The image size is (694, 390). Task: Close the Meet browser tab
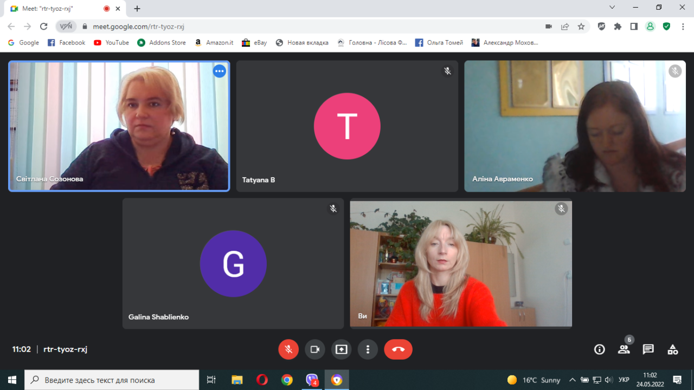[x=118, y=9]
